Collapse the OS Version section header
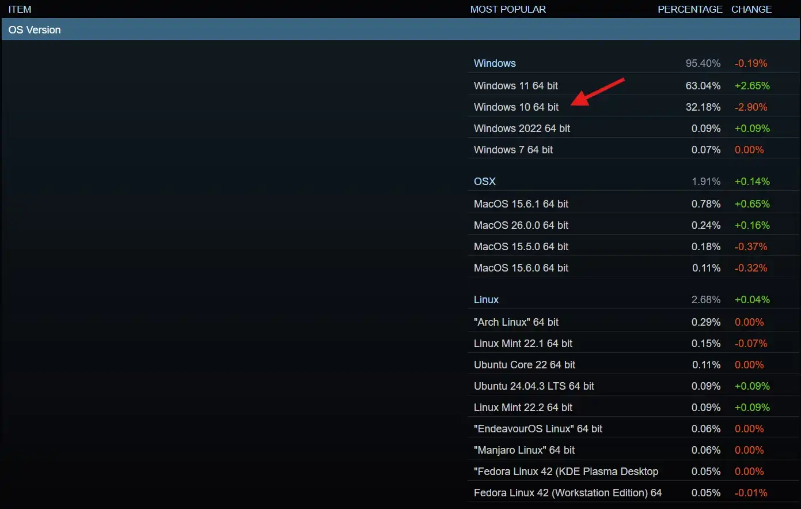801x509 pixels. tap(35, 30)
